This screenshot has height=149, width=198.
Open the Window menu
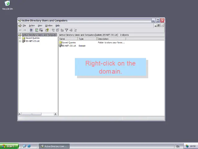[x=49, y=25]
